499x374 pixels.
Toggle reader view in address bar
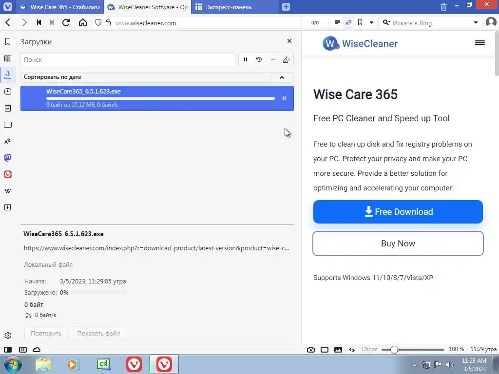click(x=338, y=22)
